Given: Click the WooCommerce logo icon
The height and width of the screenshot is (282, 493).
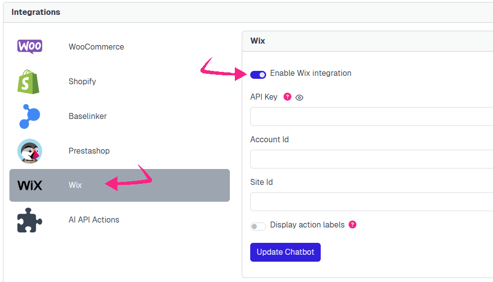Looking at the screenshot, I should pos(30,47).
